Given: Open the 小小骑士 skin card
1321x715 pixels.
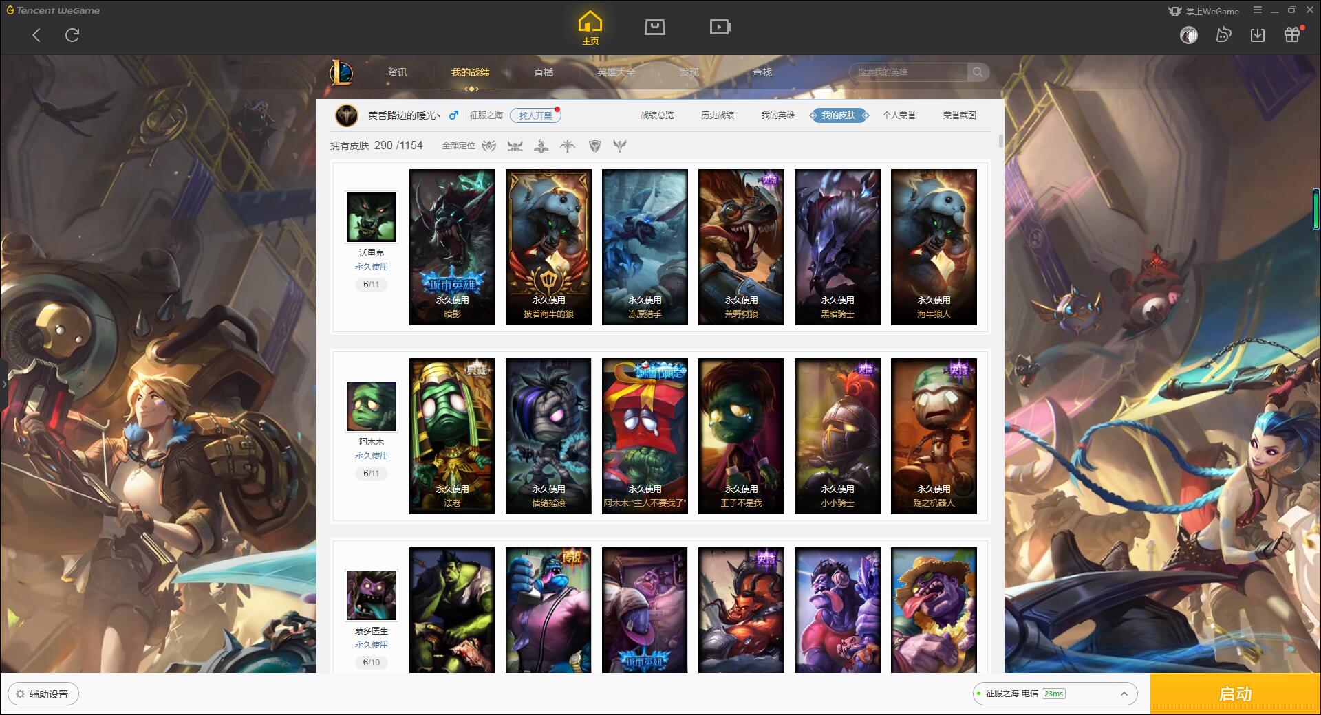Looking at the screenshot, I should point(837,436).
